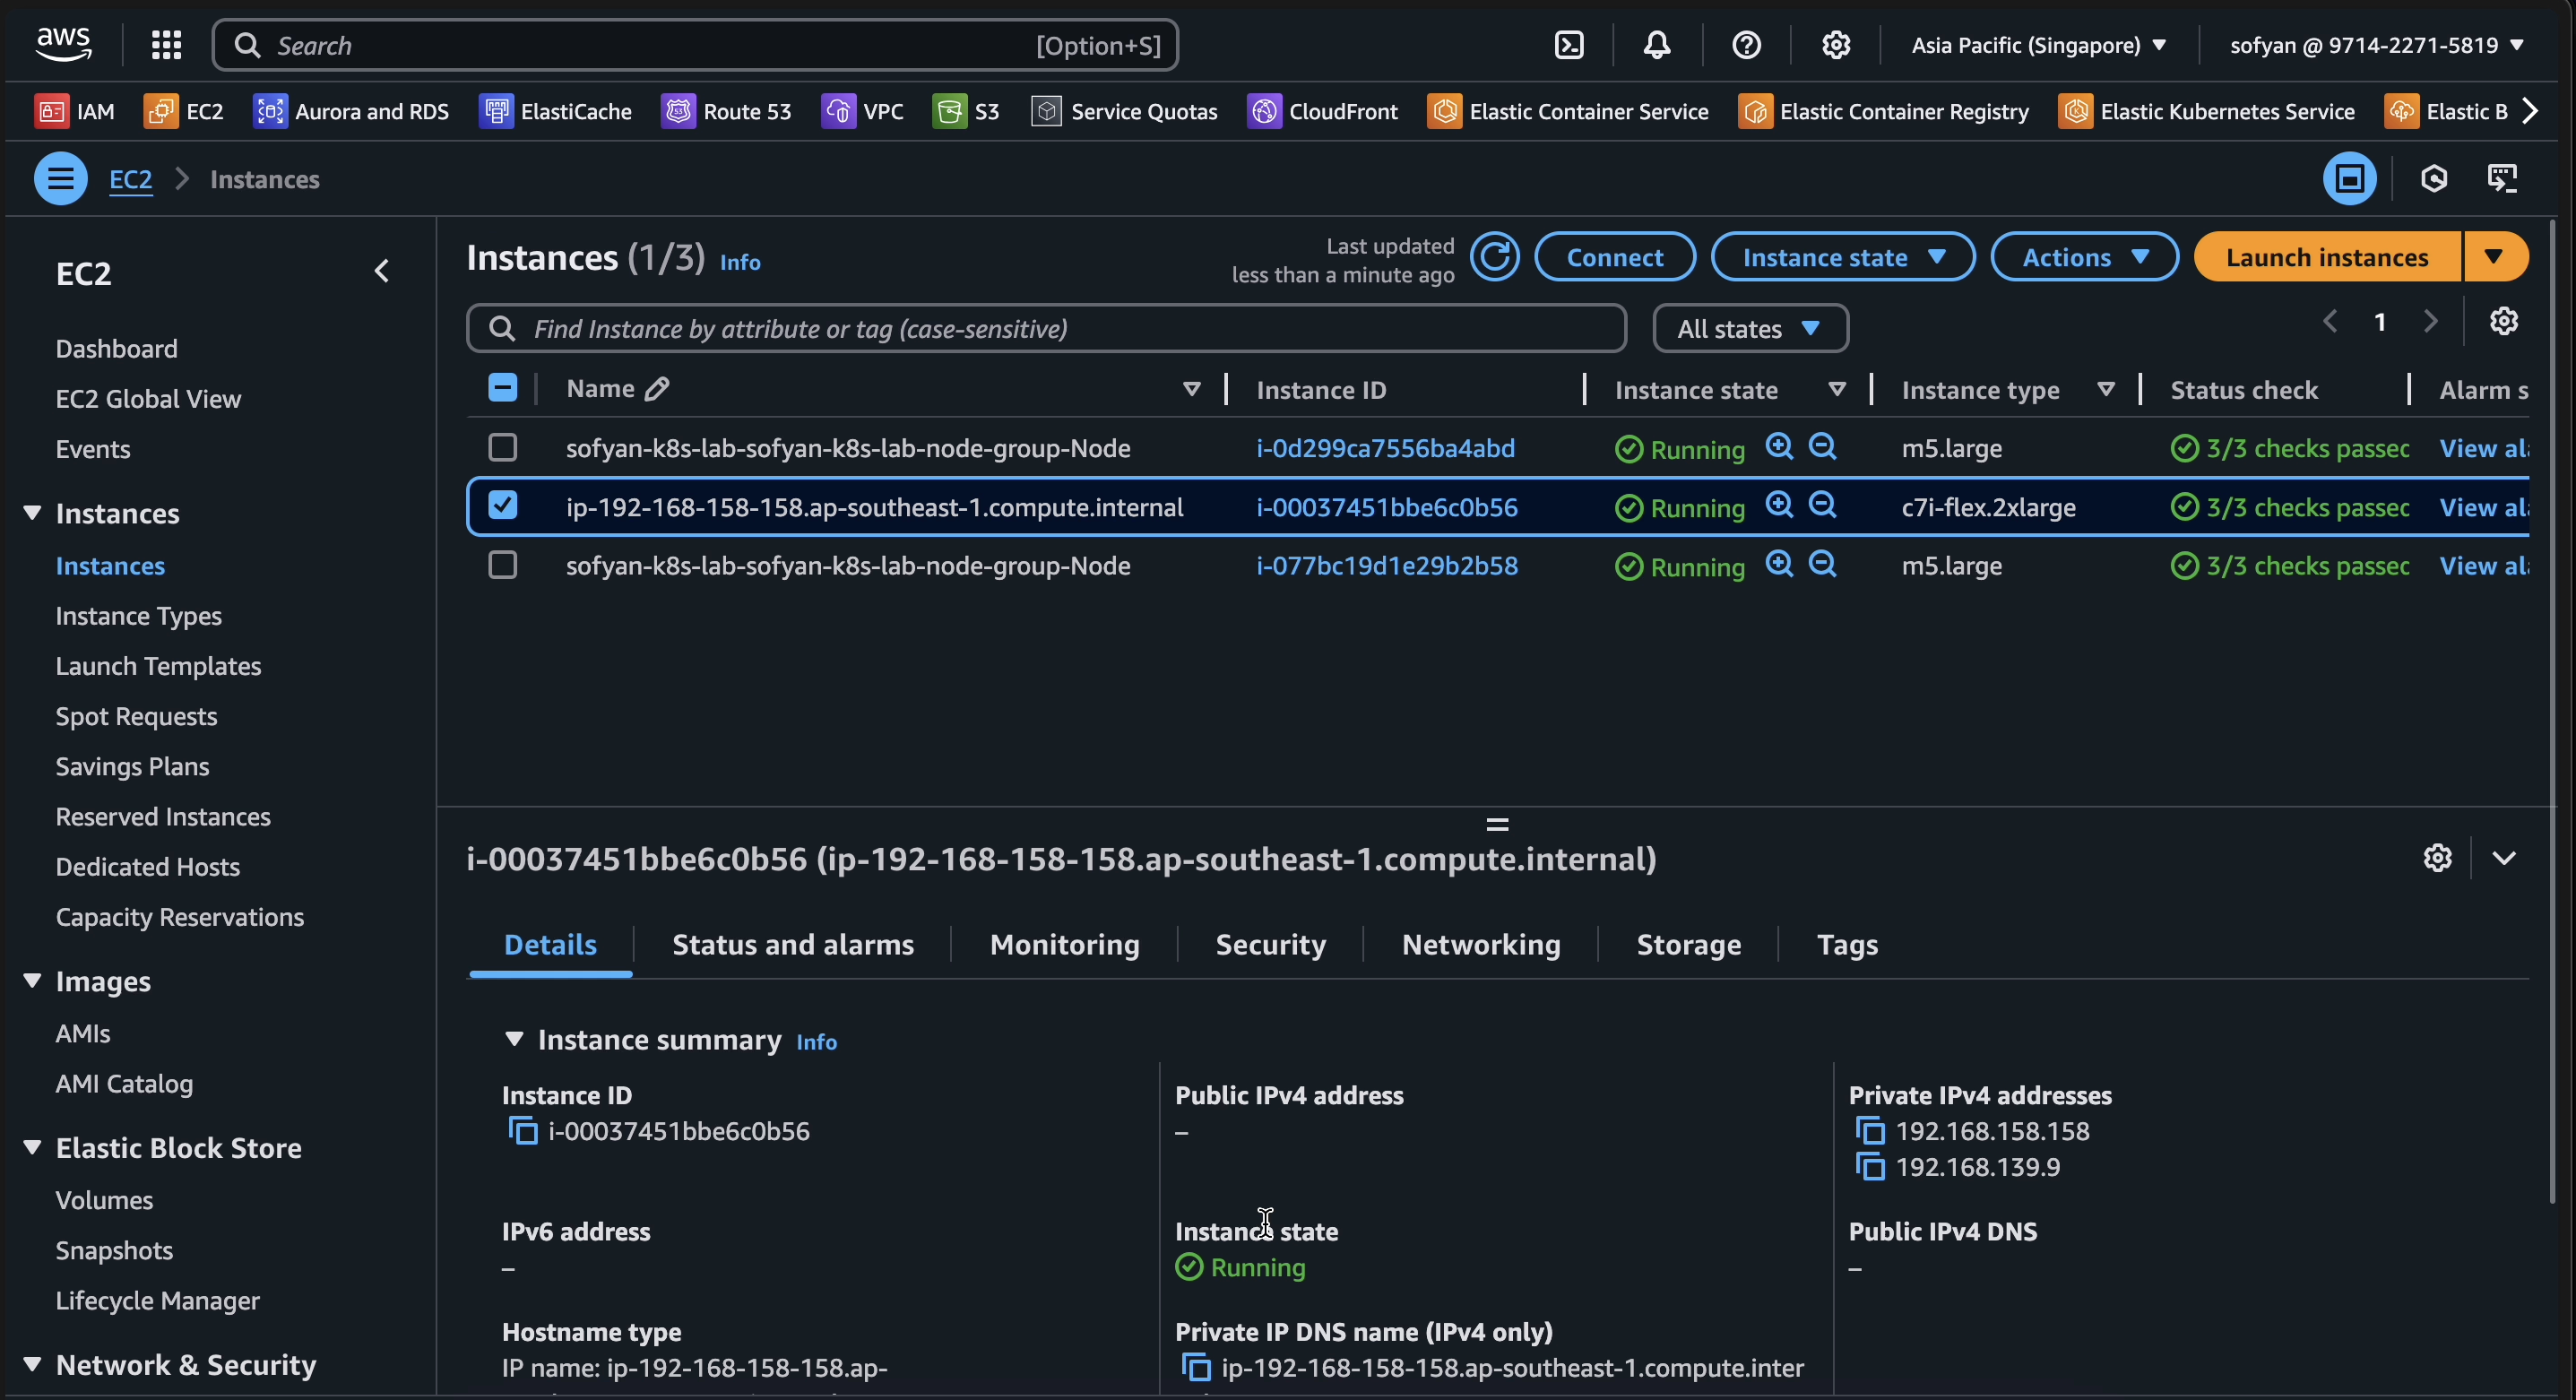The height and width of the screenshot is (1400, 2576).
Task: Open IAM service shortcut
Action: coord(75,111)
